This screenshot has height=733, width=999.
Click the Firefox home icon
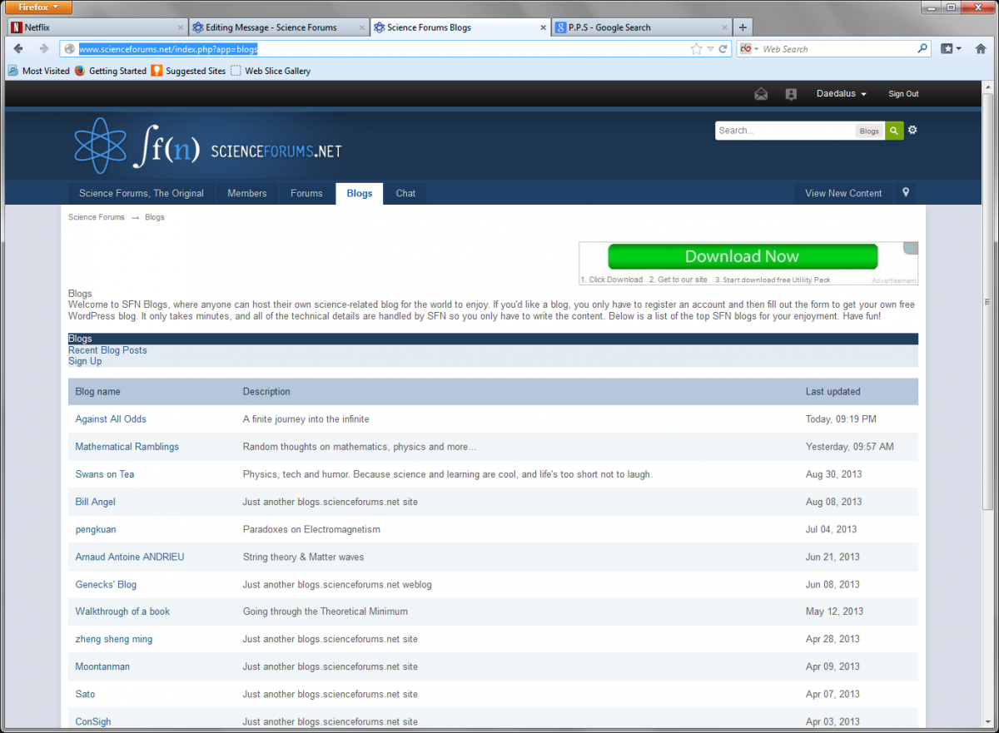[981, 49]
